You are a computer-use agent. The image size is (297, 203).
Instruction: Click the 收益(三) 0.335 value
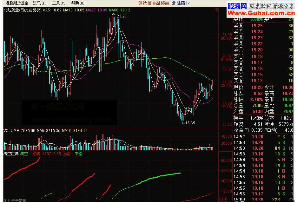tap(257, 130)
